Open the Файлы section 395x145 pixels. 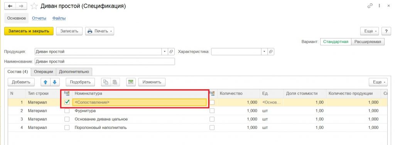[59, 18]
